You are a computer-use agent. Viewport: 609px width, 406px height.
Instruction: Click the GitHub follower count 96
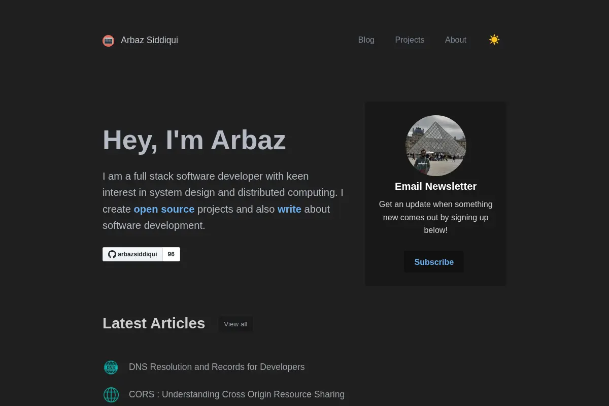coord(172,254)
